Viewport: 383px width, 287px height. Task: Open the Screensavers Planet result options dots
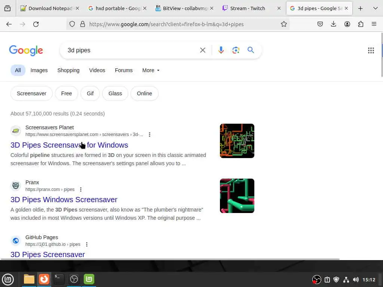(150, 135)
